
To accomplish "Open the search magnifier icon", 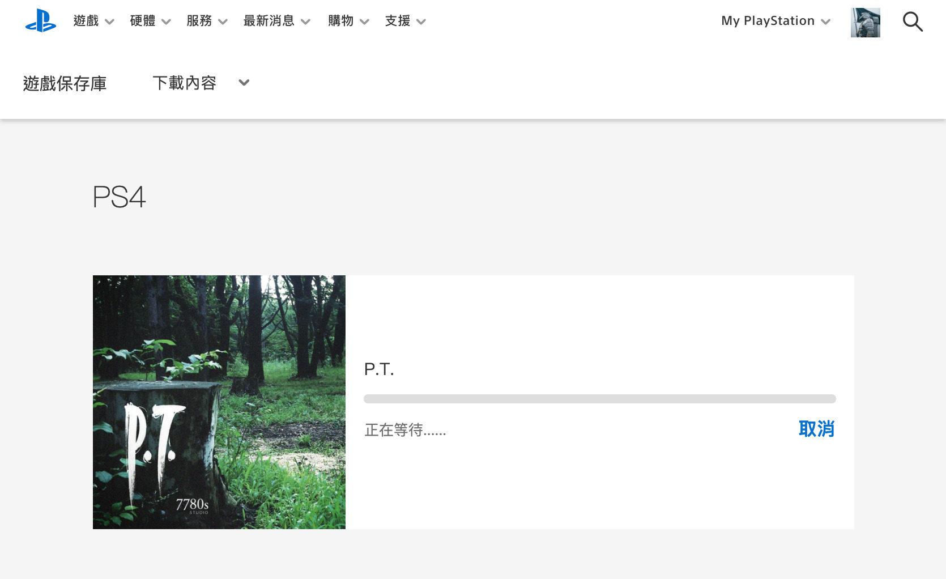I will pyautogui.click(x=913, y=22).
